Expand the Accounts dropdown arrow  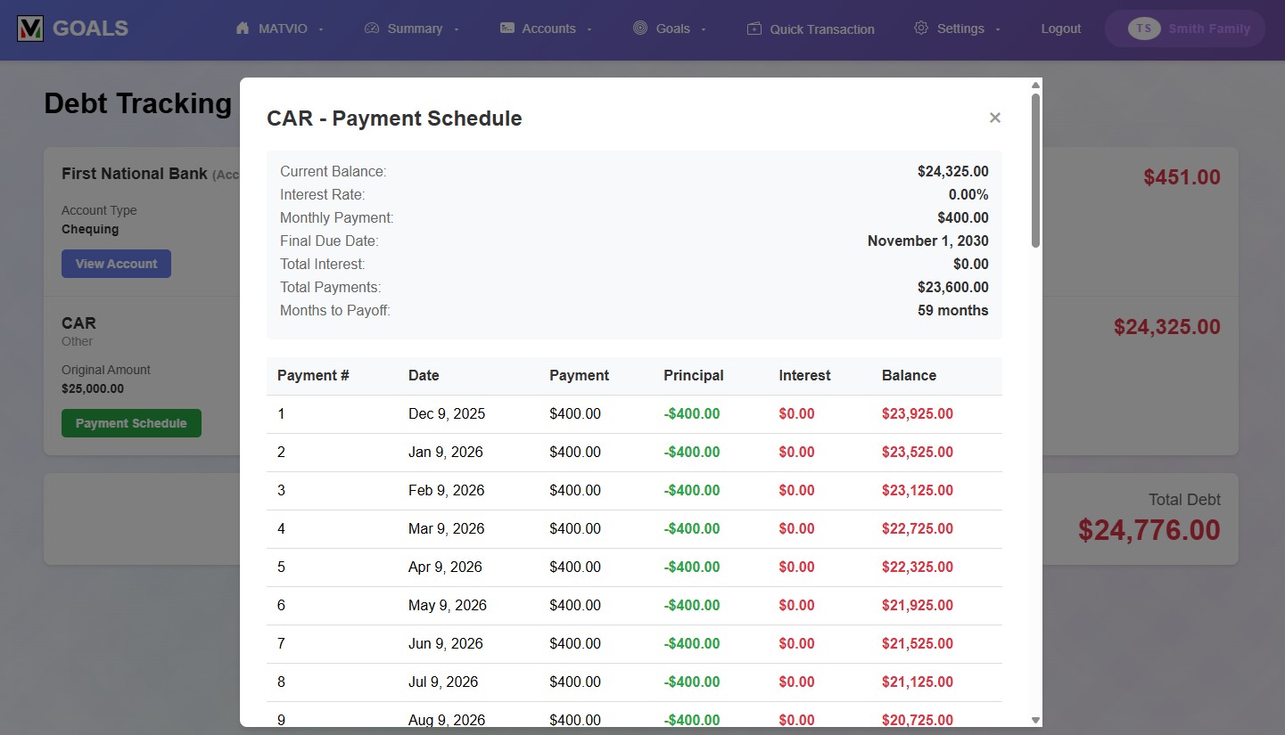coord(589,29)
